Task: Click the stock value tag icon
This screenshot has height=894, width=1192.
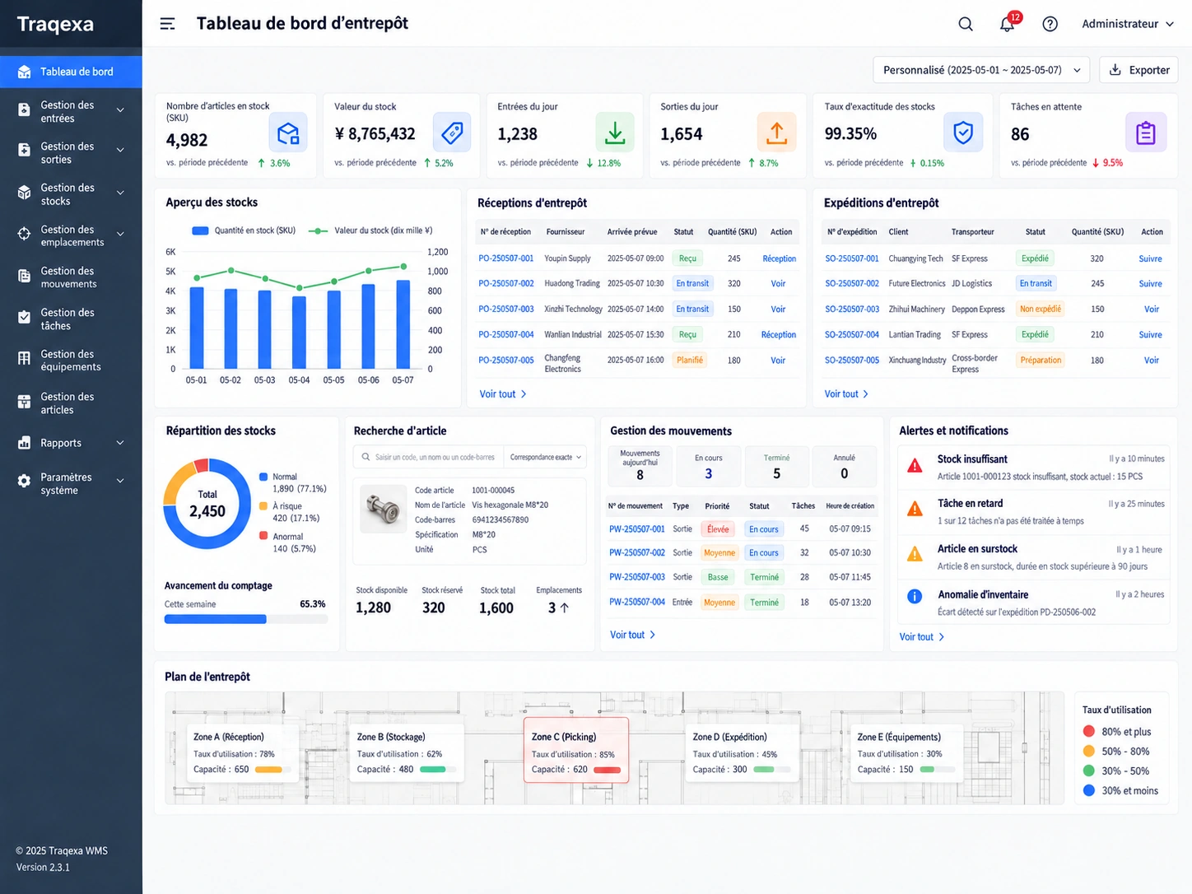Action: tap(452, 133)
